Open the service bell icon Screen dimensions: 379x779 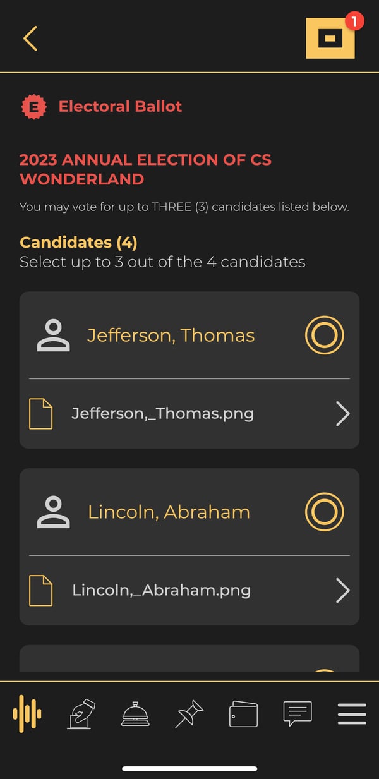pos(135,715)
